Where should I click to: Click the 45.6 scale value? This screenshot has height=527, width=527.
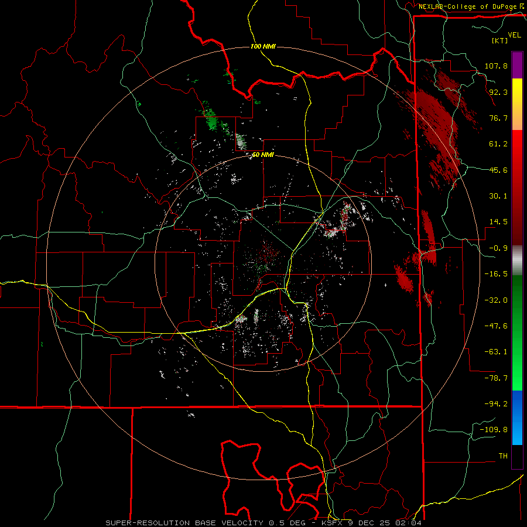(x=498, y=170)
